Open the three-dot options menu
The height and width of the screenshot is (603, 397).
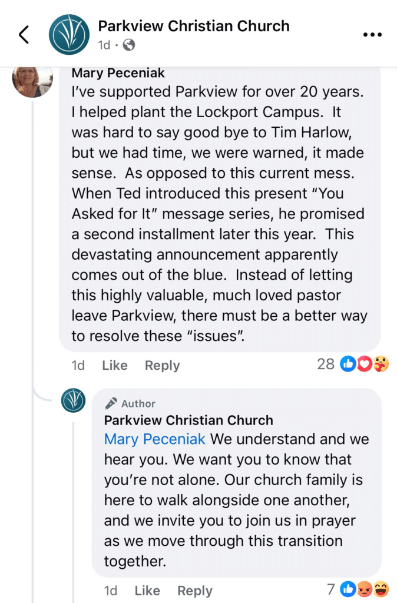[372, 35]
